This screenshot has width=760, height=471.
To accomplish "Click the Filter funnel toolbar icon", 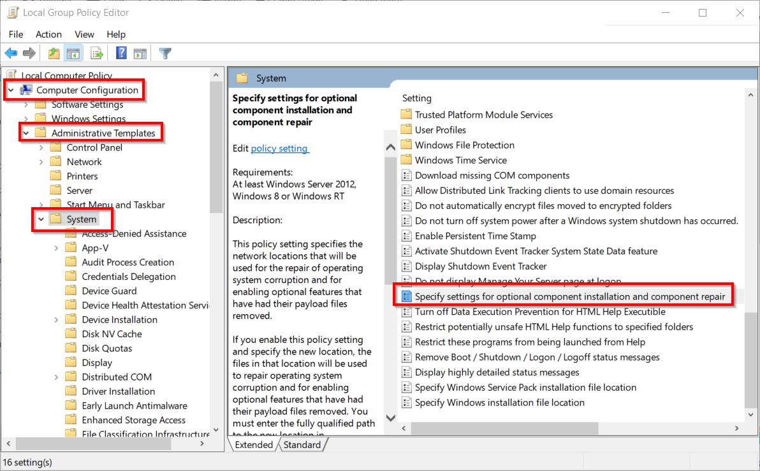I will 165,54.
